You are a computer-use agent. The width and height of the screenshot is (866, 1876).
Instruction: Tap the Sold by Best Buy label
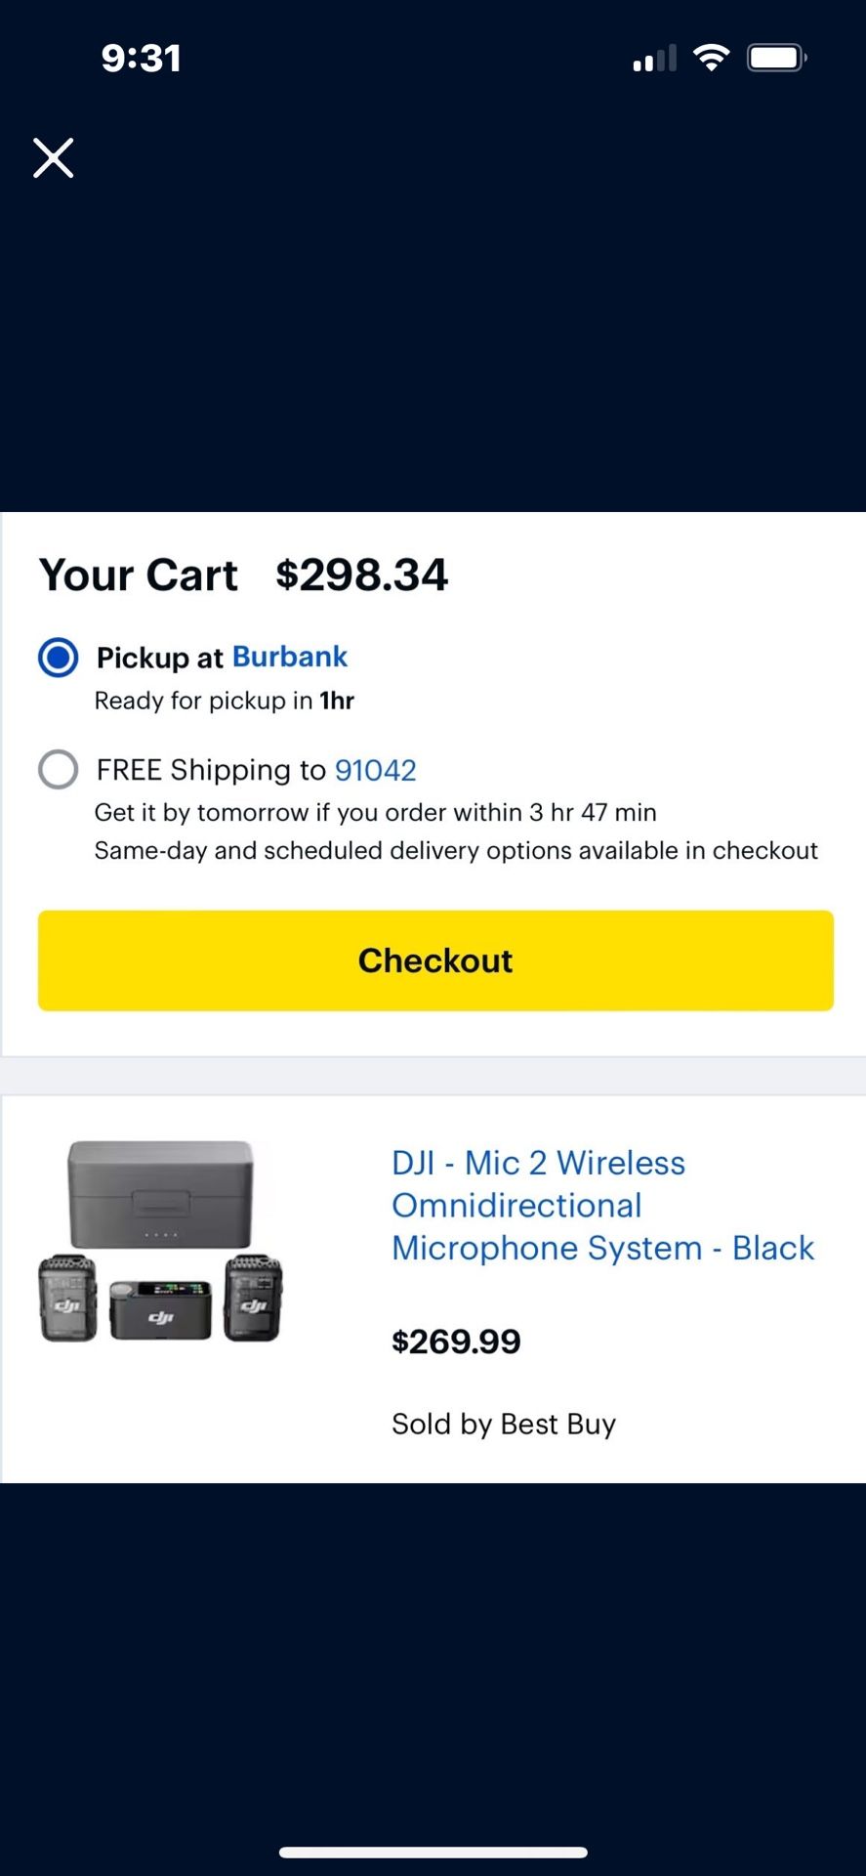(x=503, y=1424)
